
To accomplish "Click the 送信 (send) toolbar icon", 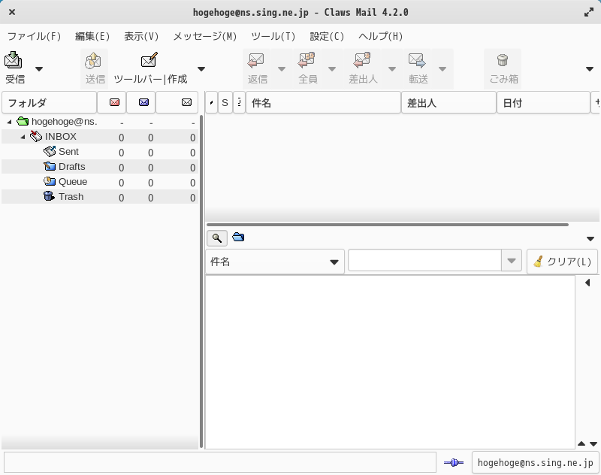I will (95, 68).
